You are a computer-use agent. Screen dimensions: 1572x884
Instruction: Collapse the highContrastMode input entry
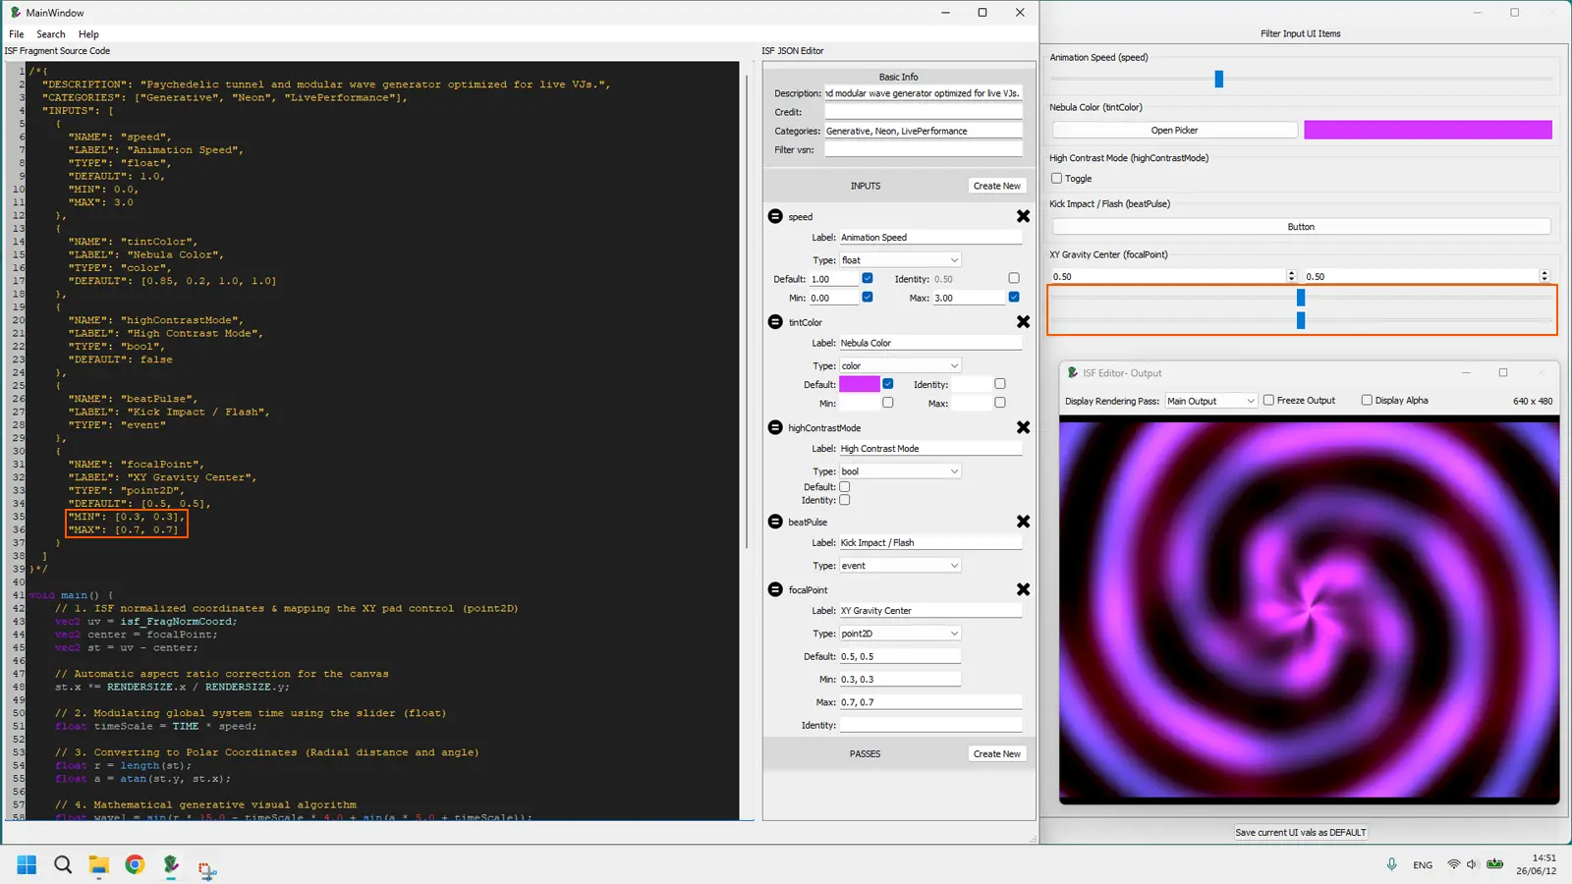pyautogui.click(x=775, y=427)
